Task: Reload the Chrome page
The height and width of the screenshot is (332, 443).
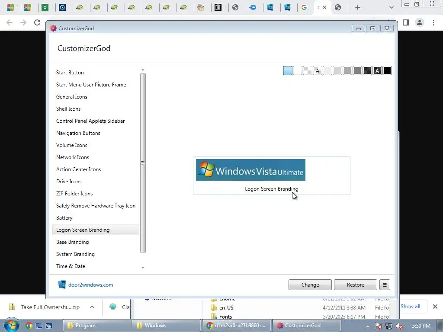Action: 37,22
